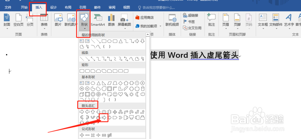This screenshot has height=139, width=301.
Task: Open the 页码 page number dropdown
Action: pos(249,21)
